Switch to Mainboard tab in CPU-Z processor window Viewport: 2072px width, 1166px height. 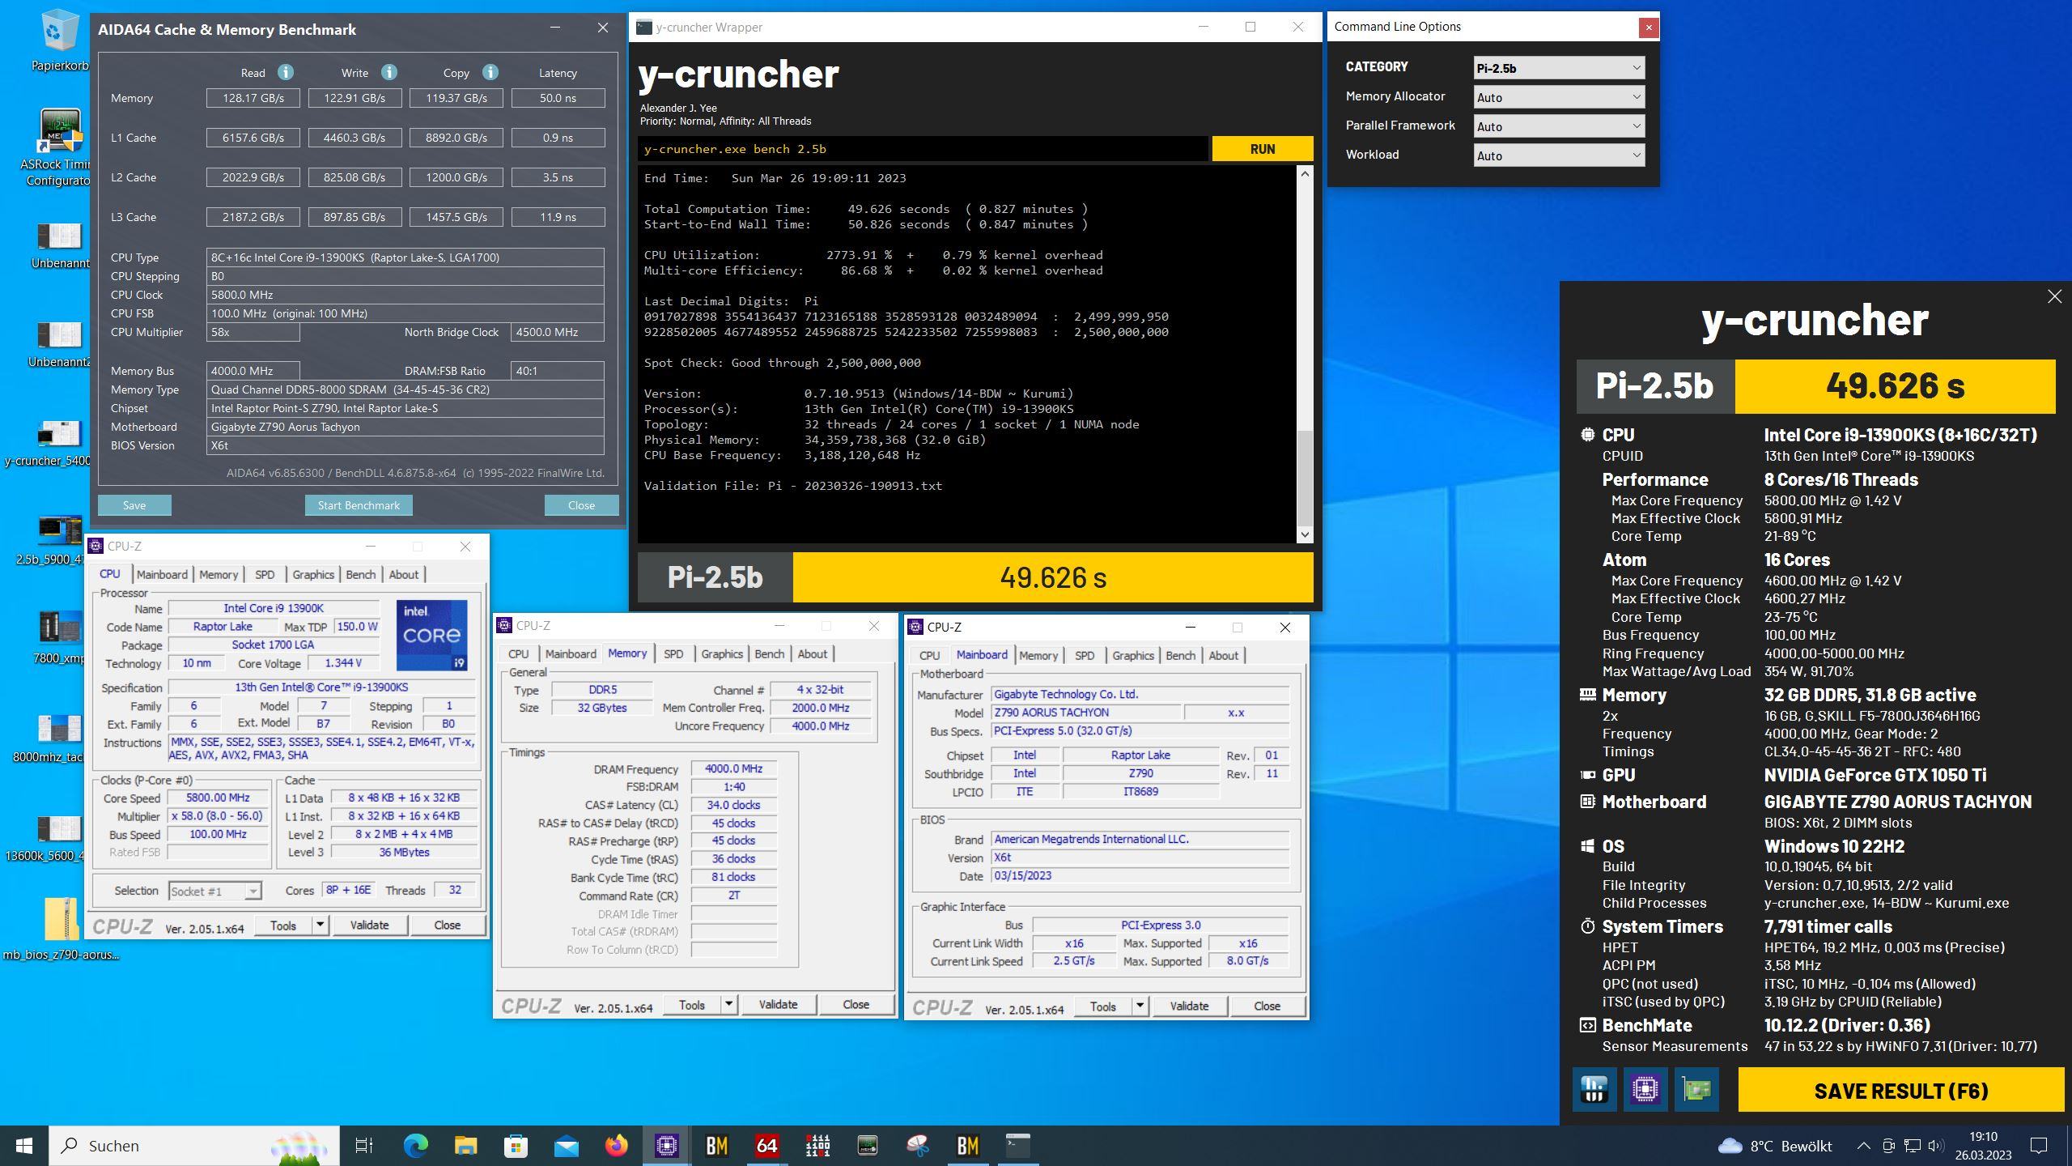[162, 574]
